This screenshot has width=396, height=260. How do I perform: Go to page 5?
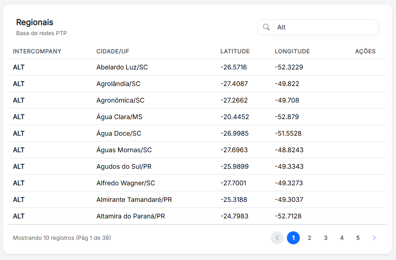tap(358, 238)
